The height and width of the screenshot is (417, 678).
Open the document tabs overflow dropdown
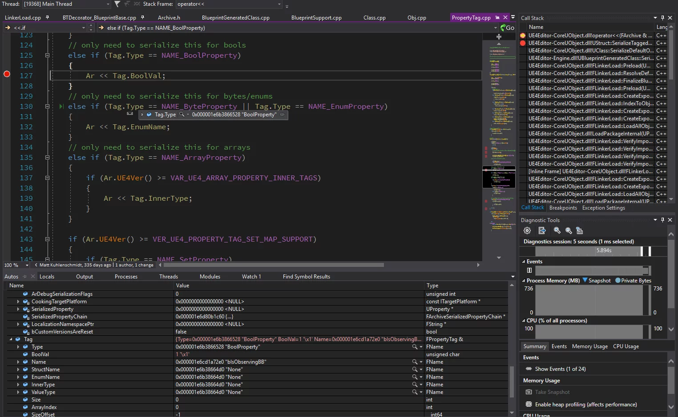tap(513, 17)
